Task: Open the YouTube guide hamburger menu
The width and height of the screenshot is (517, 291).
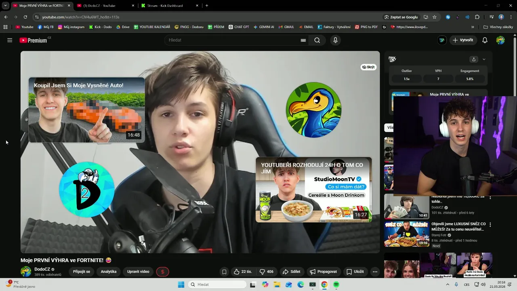Action: pos(10,40)
